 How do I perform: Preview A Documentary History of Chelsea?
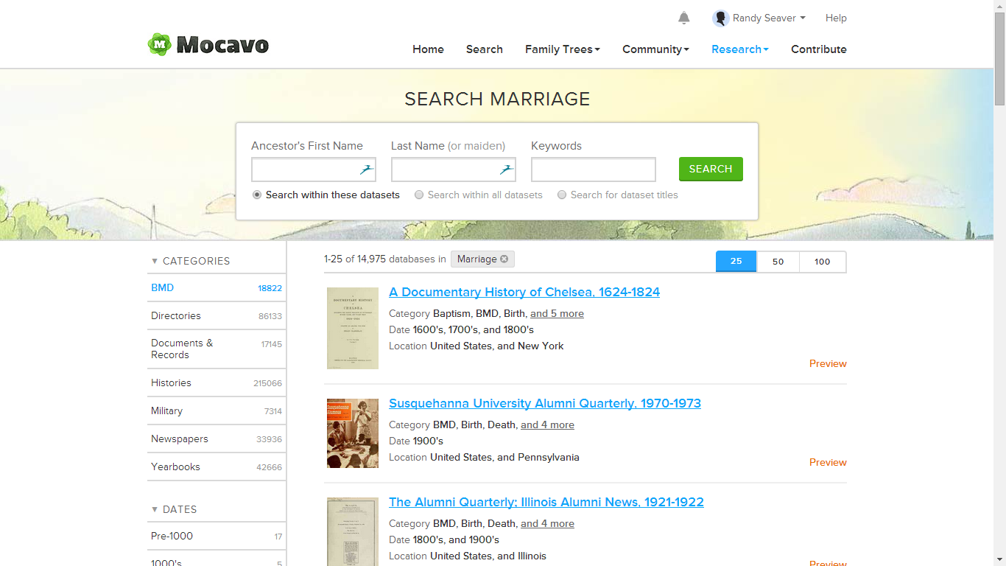[828, 363]
